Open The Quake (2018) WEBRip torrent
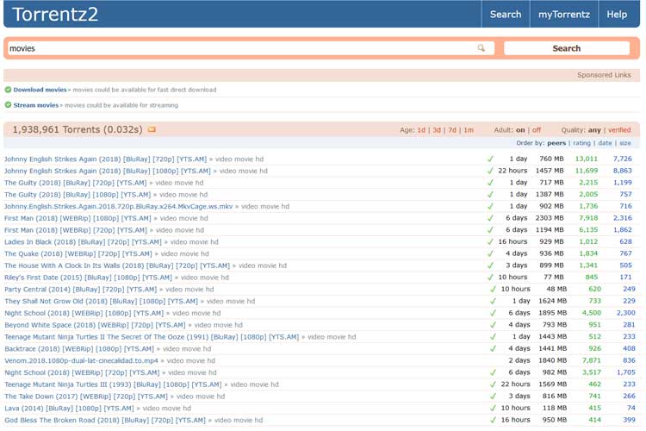Viewport: 646px width, 431px height. [x=78, y=254]
